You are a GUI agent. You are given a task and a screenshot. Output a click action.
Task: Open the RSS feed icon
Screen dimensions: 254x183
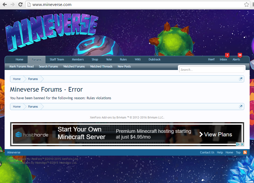[245, 152]
